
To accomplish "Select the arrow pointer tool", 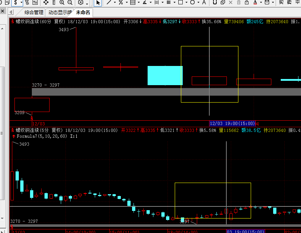I will [98, 3].
